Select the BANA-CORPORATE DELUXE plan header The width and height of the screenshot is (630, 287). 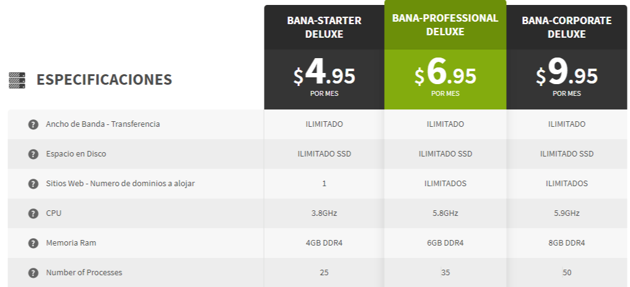(x=567, y=27)
